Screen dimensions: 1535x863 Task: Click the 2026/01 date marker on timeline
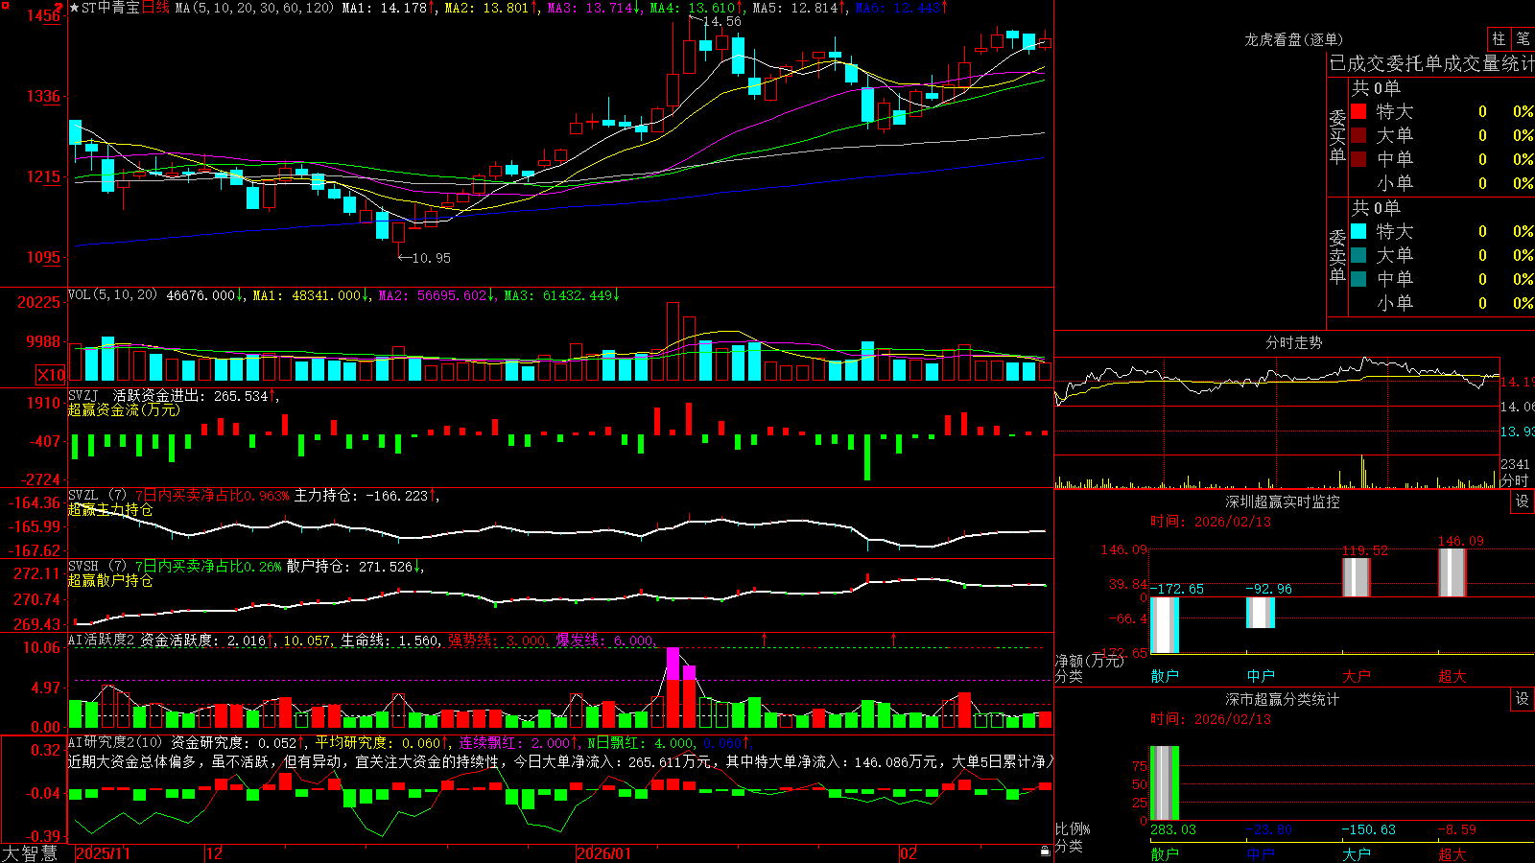coord(604,853)
